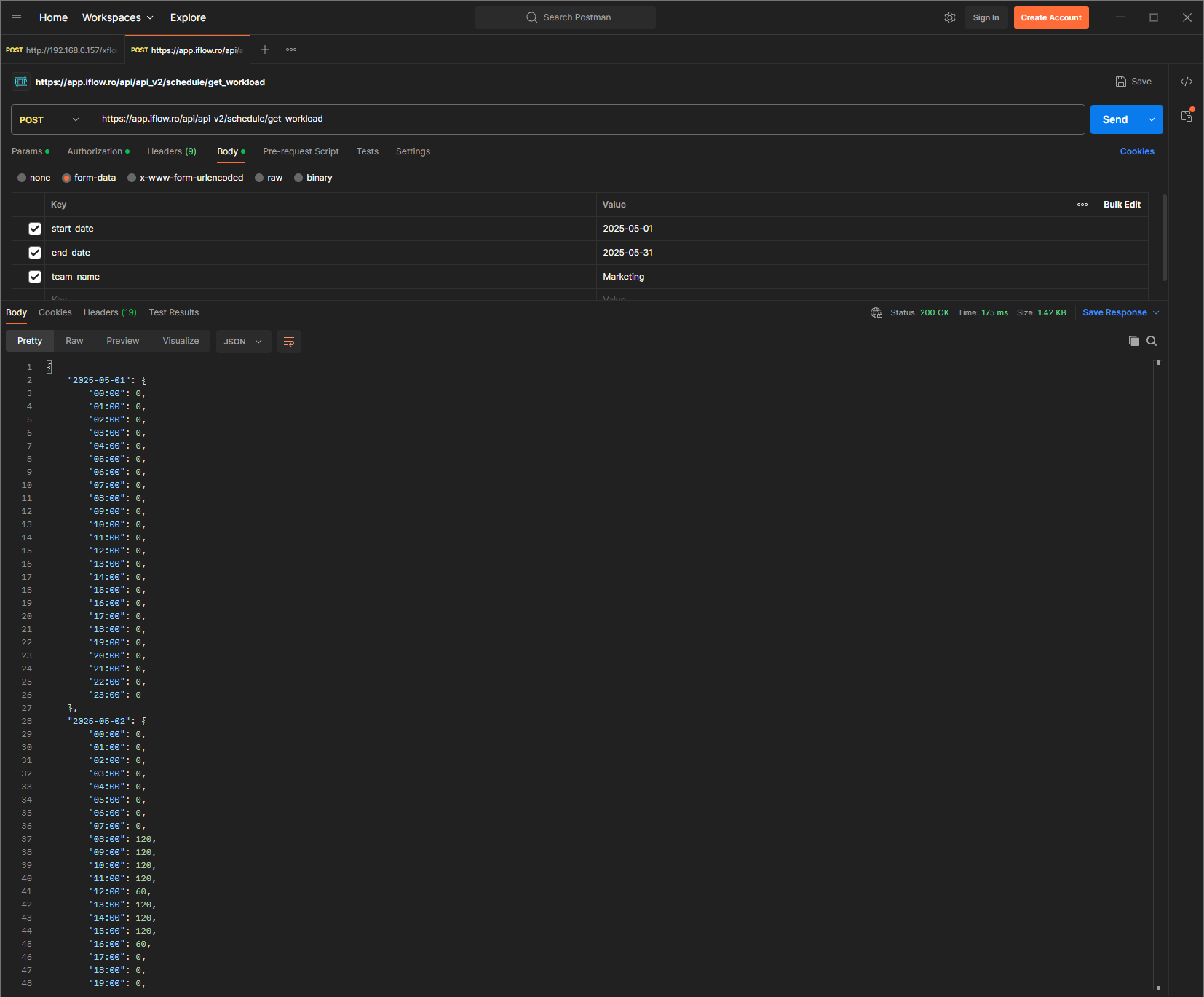Click the end_date value 2025-05-31
Image resolution: width=1204 pixels, height=997 pixels.
[x=627, y=253]
